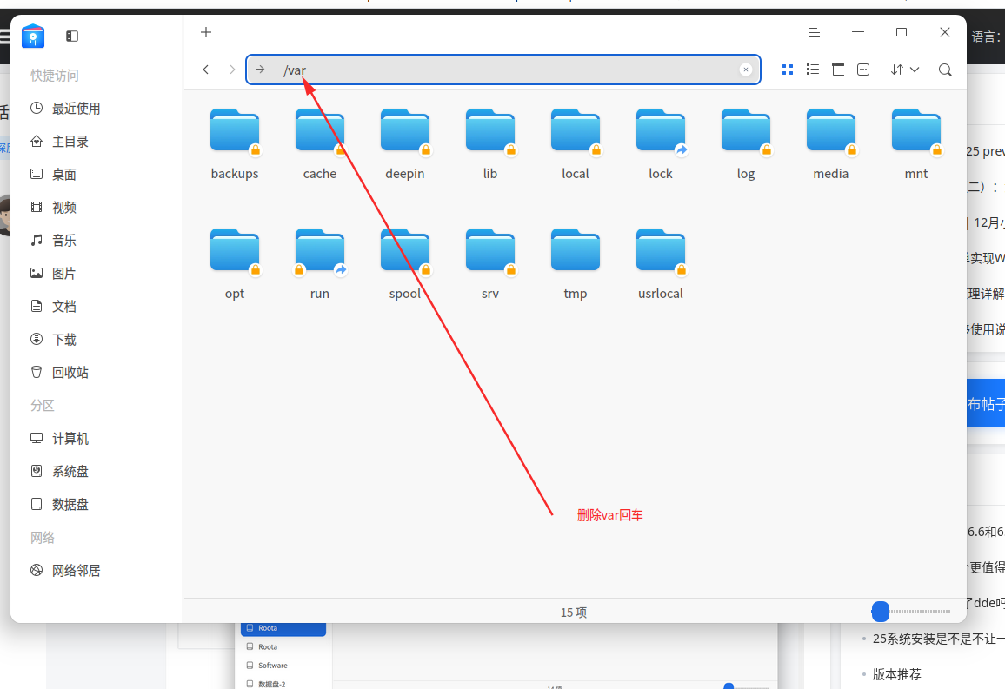Open view options menu
Screen dimensions: 1005x689
[863, 70]
